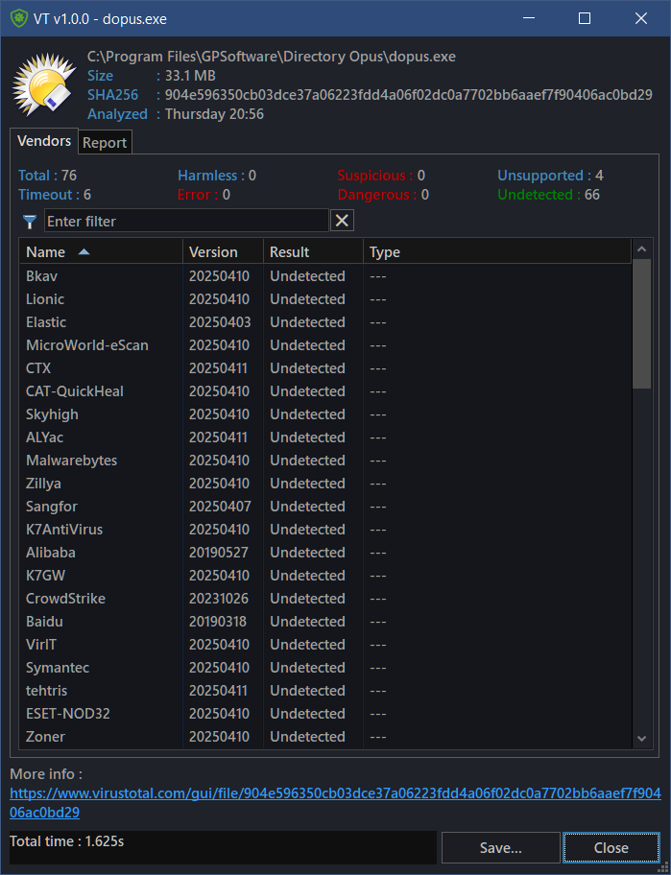The height and width of the screenshot is (875, 671).
Task: Select the MicroWorld-eScan row
Action: (325, 345)
